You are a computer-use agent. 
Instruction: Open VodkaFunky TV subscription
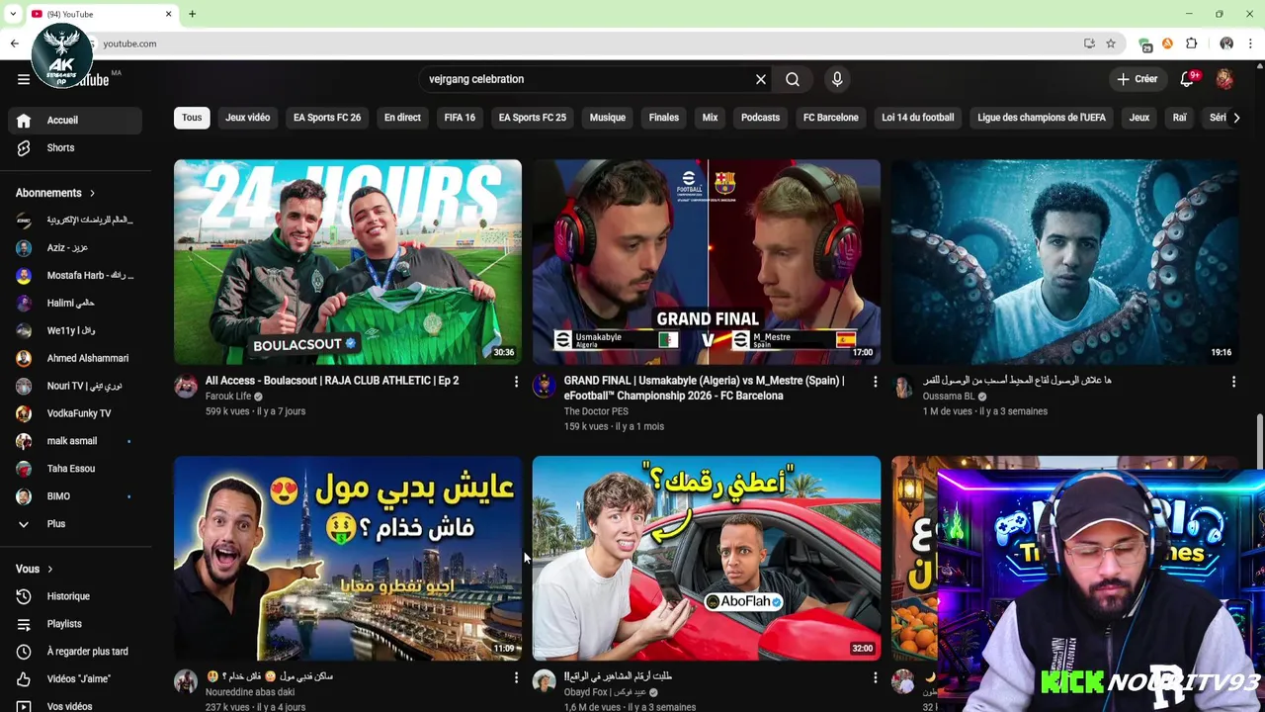coord(75,413)
